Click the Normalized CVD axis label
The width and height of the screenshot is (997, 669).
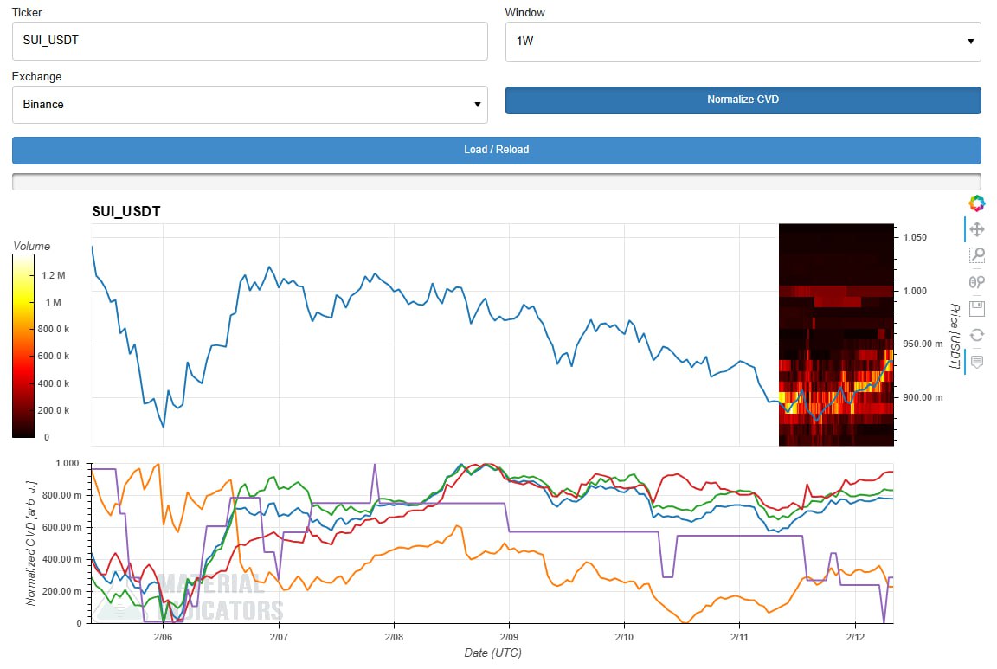tap(31, 543)
